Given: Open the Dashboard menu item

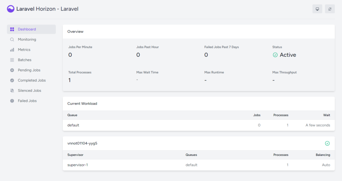Looking at the screenshot, I should [x=31, y=29].
